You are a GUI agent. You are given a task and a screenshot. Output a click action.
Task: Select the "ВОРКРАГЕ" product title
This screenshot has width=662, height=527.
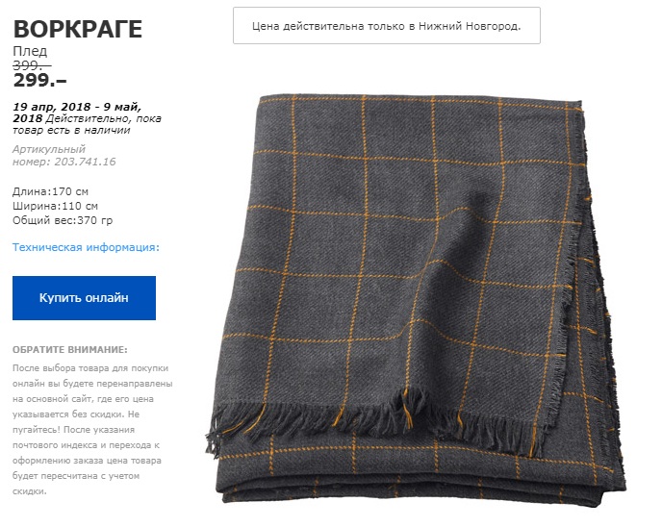click(78, 29)
